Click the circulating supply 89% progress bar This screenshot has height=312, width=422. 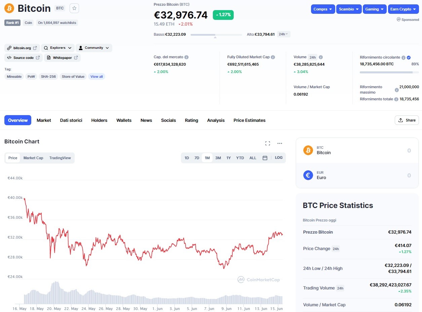point(389,72)
